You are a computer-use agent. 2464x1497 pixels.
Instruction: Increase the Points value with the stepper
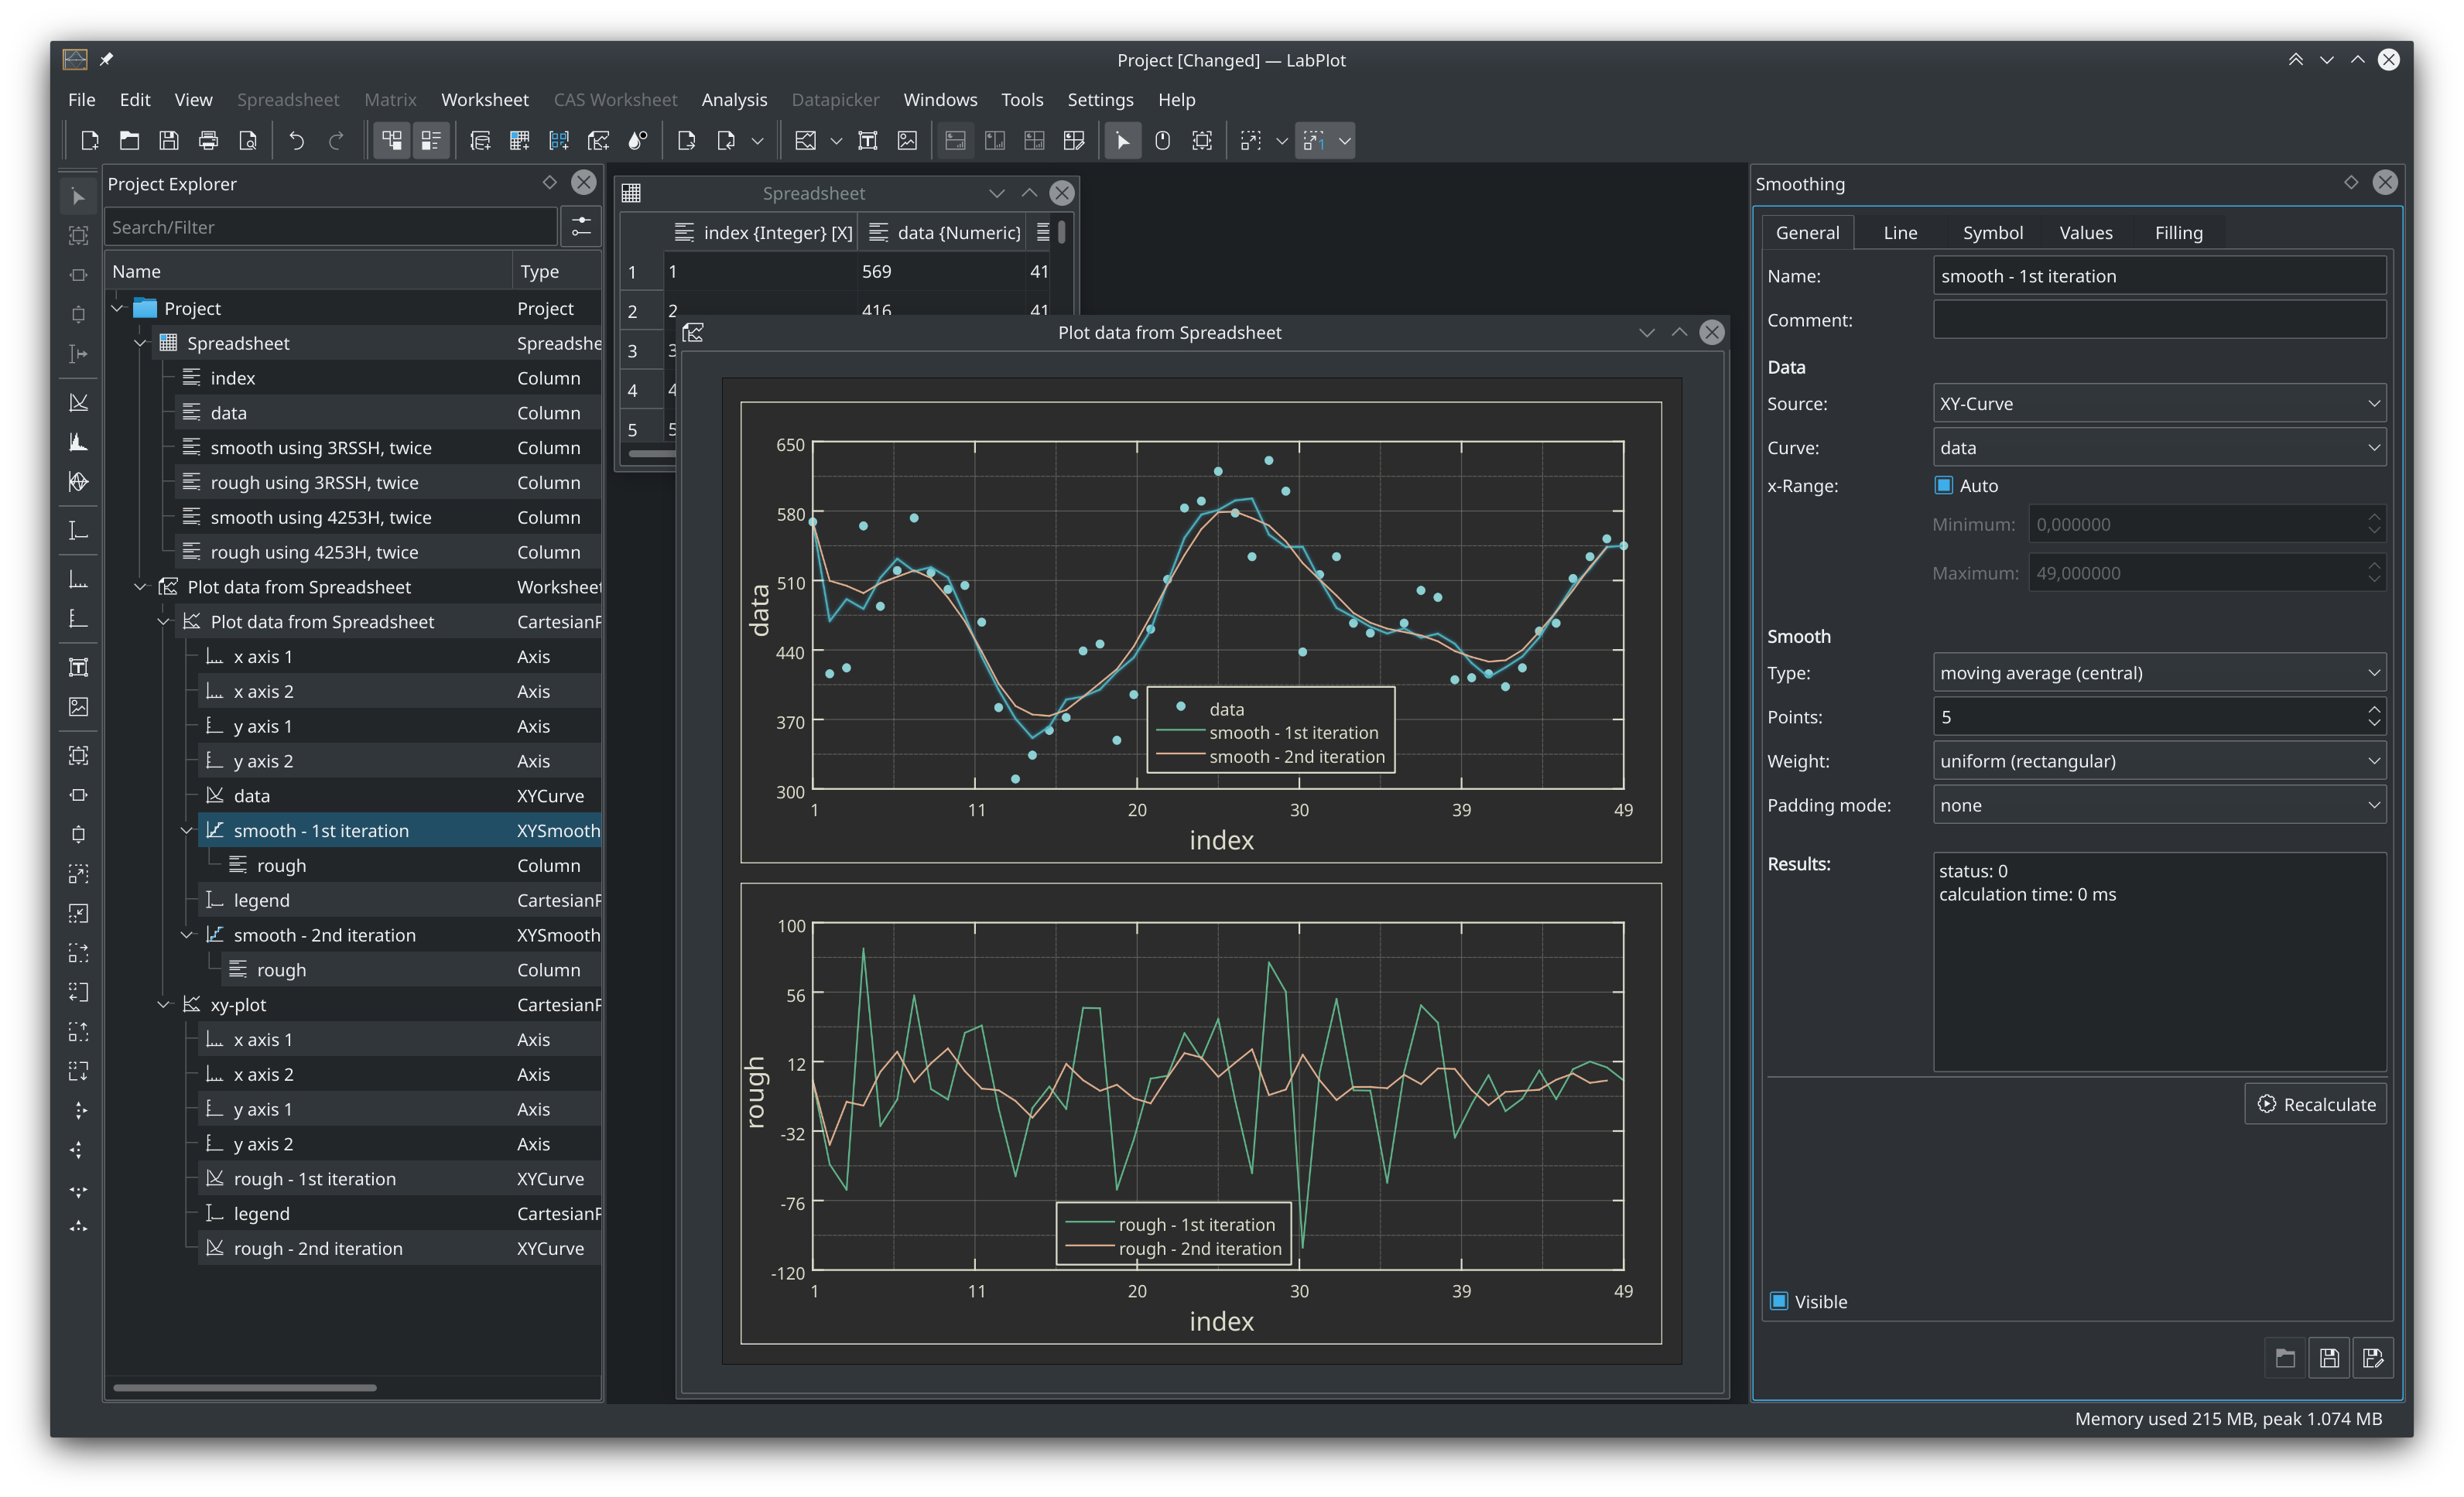[x=2375, y=710]
